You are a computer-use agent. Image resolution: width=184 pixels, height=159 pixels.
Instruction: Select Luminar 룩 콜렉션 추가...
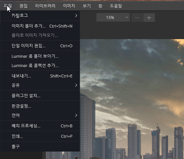[x=40, y=66]
